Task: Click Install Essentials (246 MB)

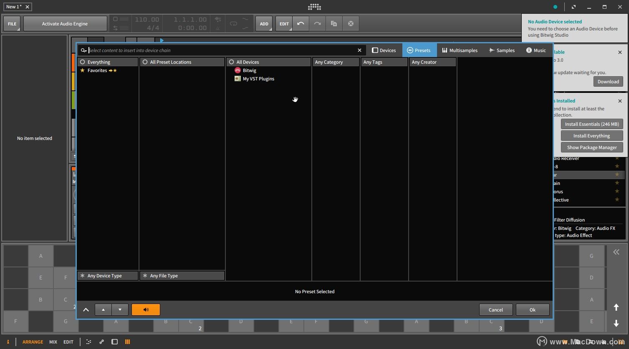Action: [x=592, y=124]
